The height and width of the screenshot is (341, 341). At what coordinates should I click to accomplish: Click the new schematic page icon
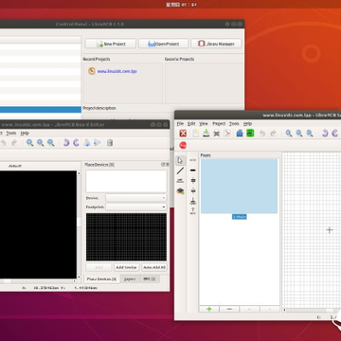click(196, 134)
